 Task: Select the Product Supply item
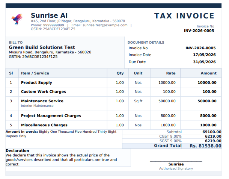(x=36, y=83)
